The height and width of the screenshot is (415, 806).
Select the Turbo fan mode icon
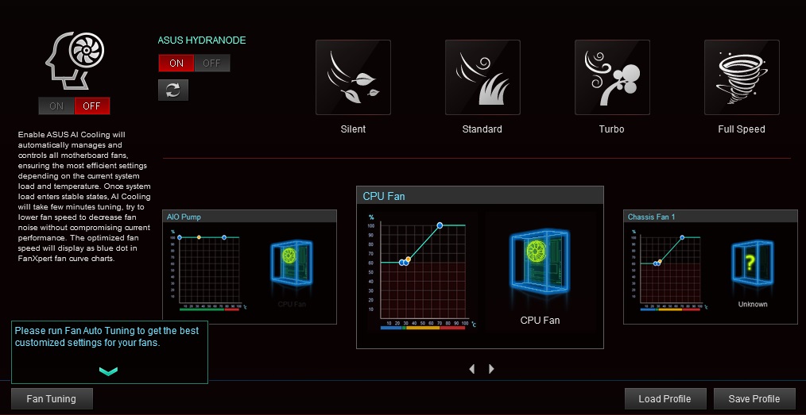click(x=612, y=78)
